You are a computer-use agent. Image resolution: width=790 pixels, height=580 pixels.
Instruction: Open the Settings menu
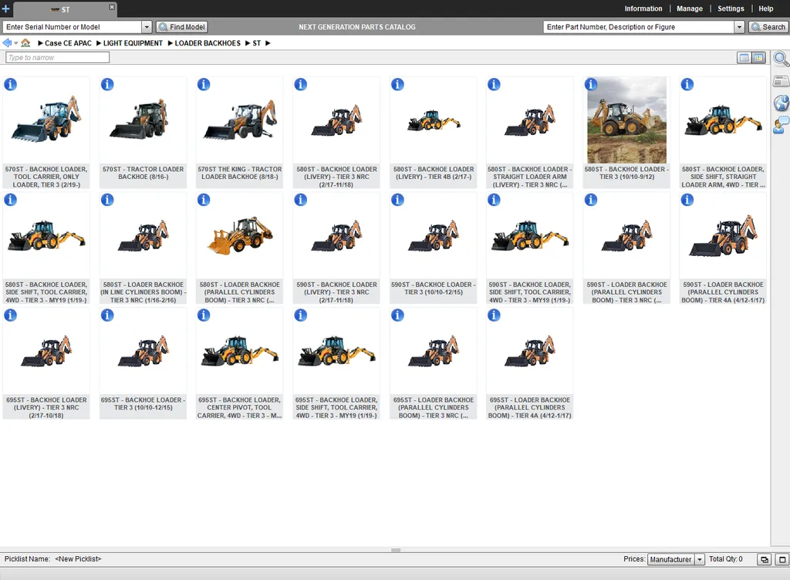pos(731,8)
